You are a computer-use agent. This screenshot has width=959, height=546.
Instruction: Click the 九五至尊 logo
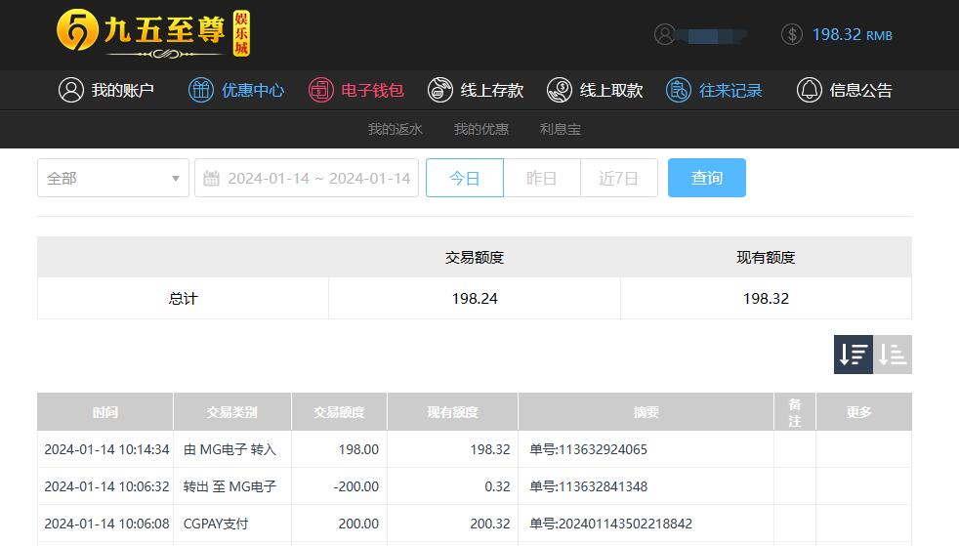pos(153,34)
